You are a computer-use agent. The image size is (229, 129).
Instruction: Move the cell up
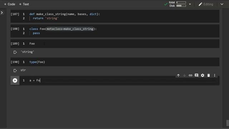[x=178, y=75]
